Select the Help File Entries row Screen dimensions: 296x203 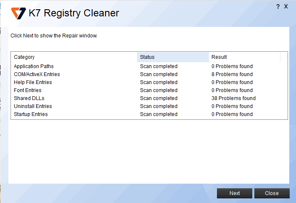click(x=149, y=82)
